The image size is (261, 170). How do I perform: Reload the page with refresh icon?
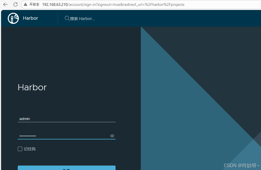coord(16,4)
